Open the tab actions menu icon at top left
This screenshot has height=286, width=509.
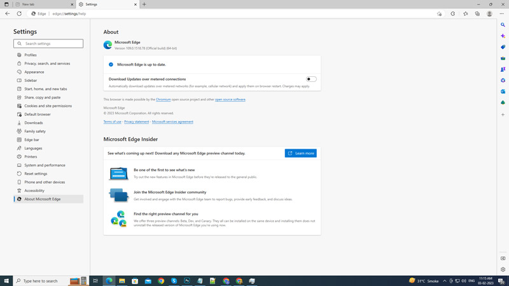(x=6, y=4)
